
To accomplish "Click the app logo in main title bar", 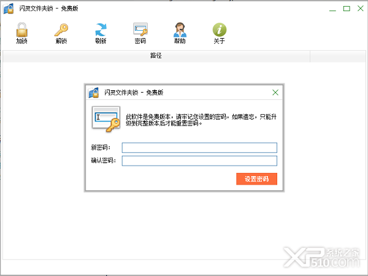I will (9, 9).
